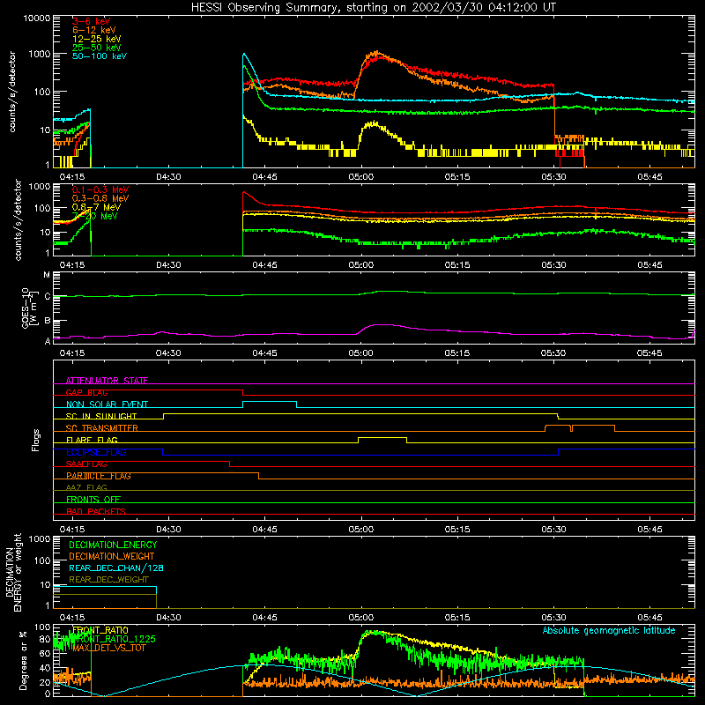The height and width of the screenshot is (705, 705).
Task: Click the FRONT_RATIO legend label
Action: coord(100,630)
